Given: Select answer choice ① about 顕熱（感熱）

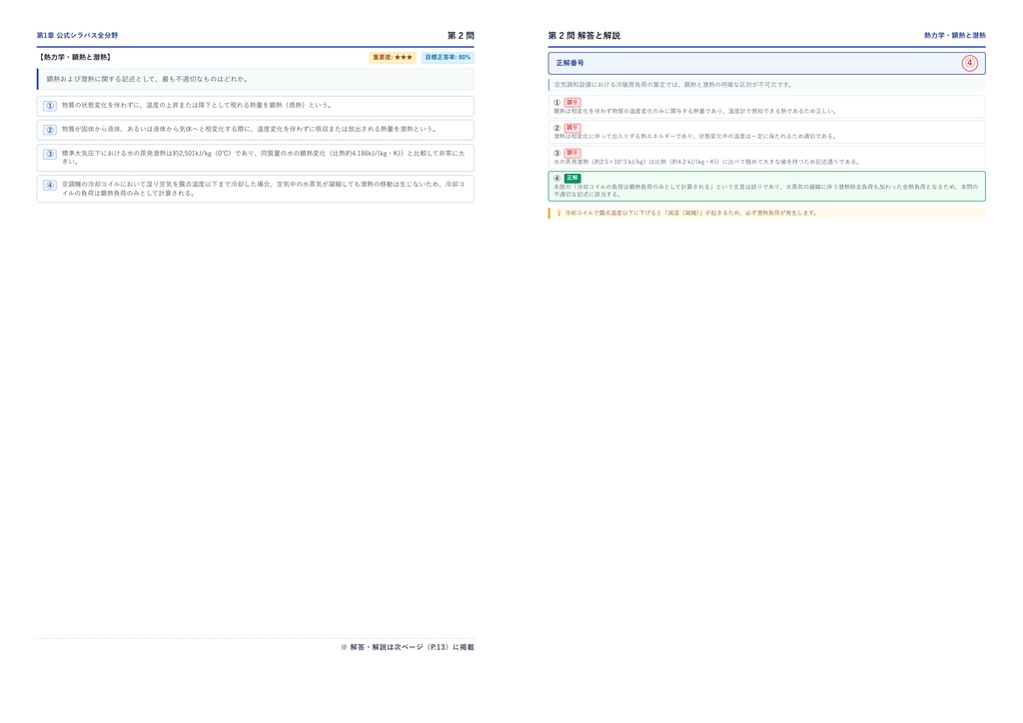Looking at the screenshot, I should 255,106.
